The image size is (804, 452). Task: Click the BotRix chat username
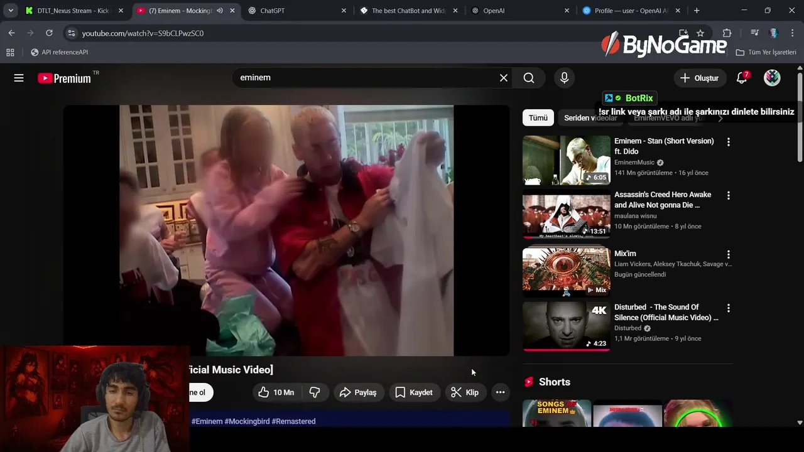click(639, 98)
